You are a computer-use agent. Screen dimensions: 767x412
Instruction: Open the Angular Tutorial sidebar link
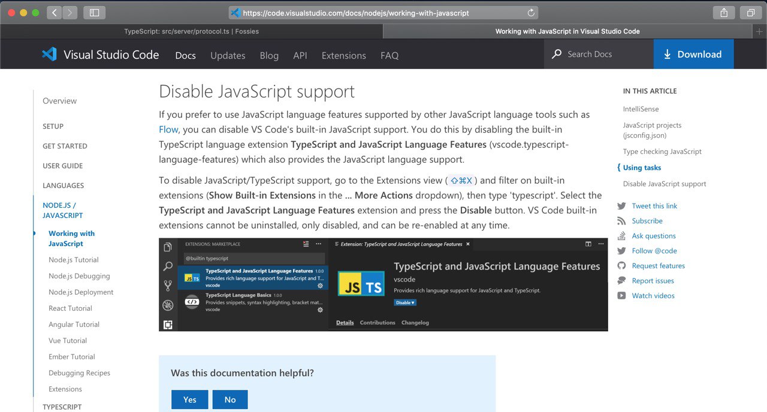(74, 325)
